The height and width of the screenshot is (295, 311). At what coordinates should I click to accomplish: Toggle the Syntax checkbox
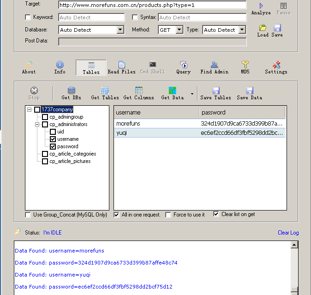click(135, 17)
